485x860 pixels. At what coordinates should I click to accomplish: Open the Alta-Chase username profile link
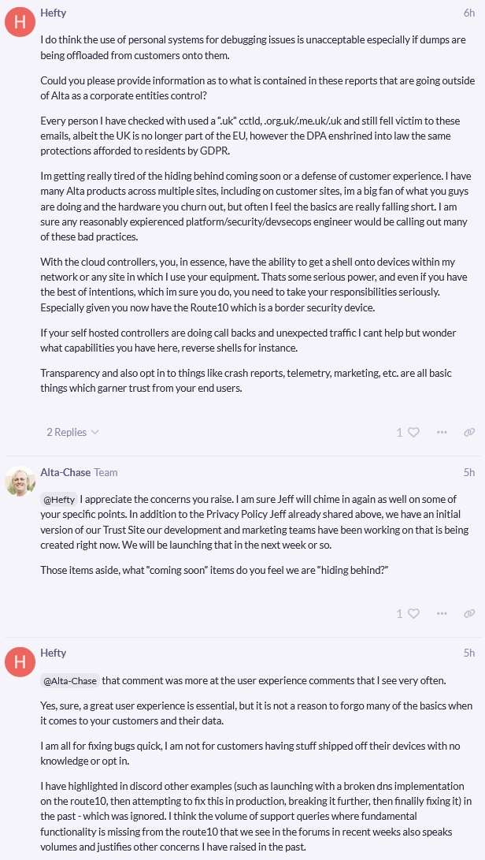65,472
